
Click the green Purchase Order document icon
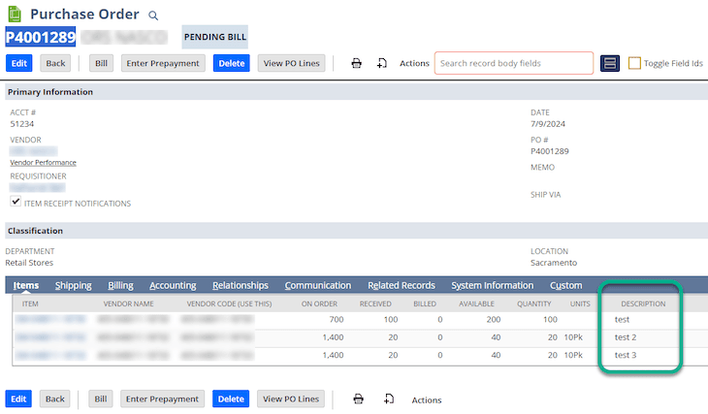pyautogui.click(x=15, y=14)
